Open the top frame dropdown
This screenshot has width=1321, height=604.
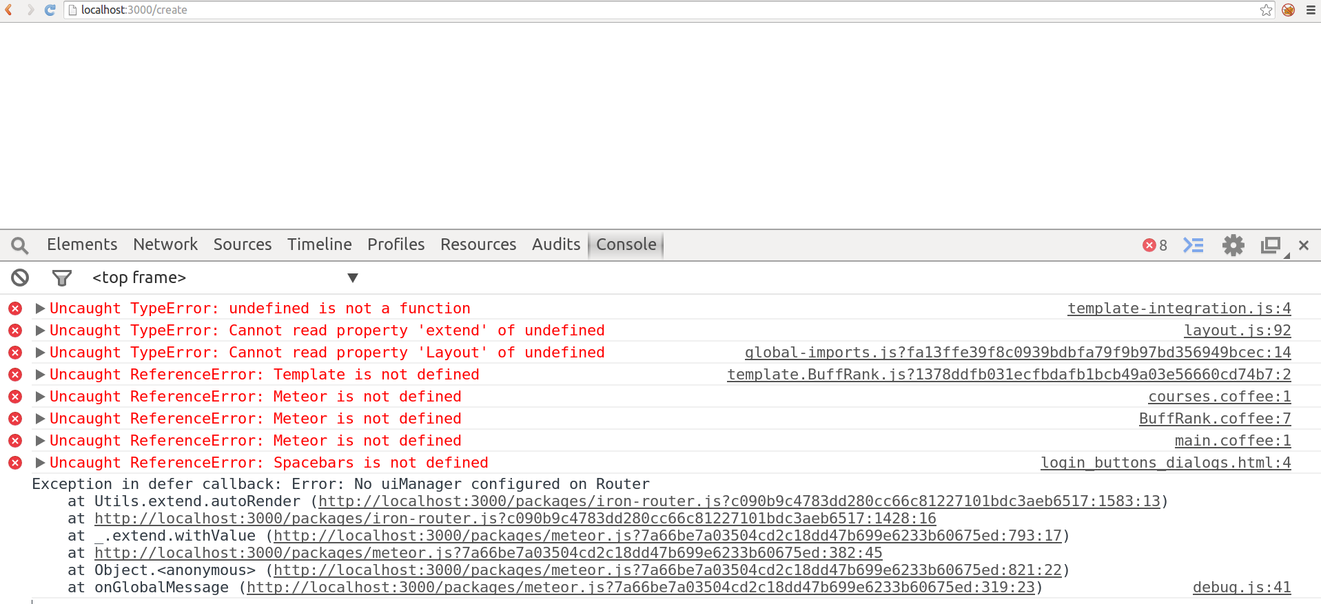(x=225, y=278)
